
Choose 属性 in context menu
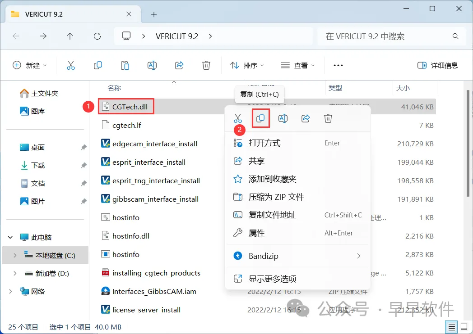coord(297,233)
